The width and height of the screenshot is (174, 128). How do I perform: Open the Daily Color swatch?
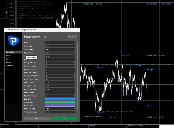click(60, 99)
